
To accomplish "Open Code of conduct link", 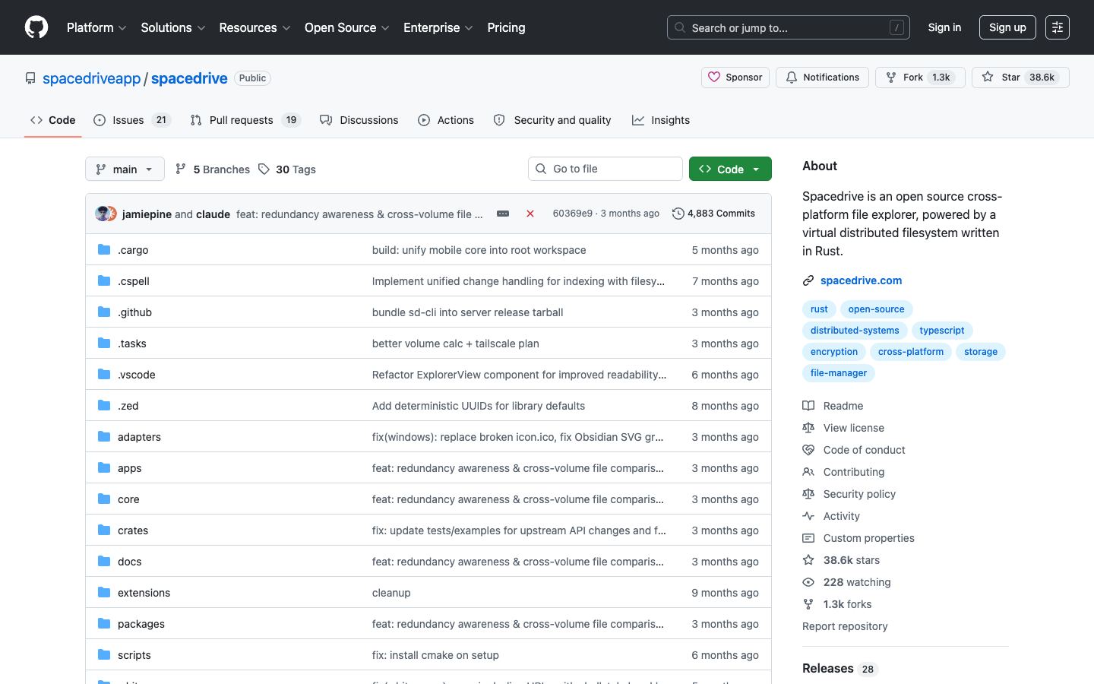I will point(854,450).
